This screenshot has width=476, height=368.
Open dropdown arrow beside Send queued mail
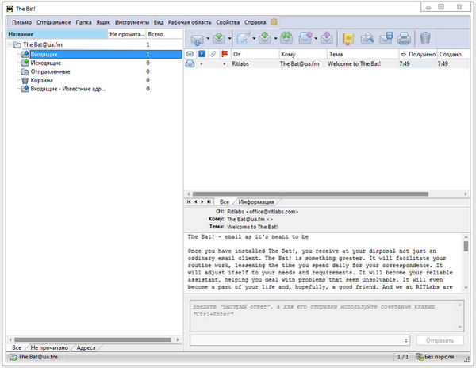tap(229, 39)
